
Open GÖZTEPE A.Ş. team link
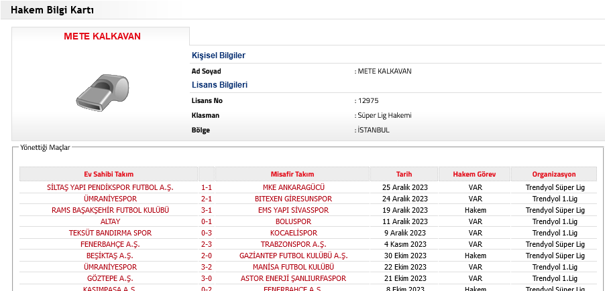point(111,278)
